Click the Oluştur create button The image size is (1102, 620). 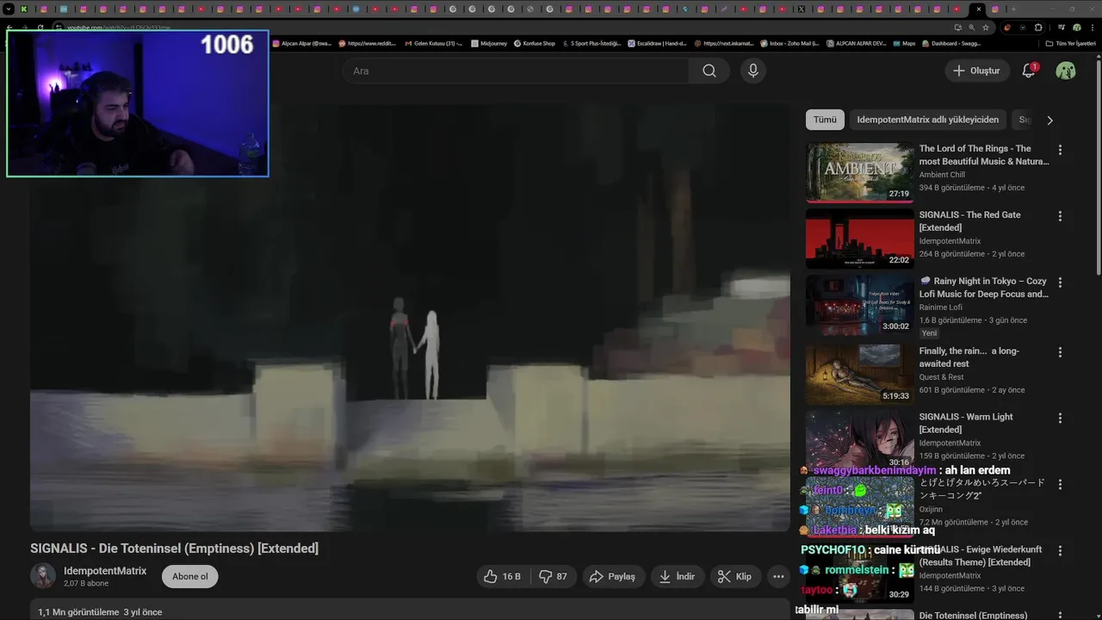pos(976,71)
